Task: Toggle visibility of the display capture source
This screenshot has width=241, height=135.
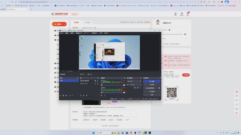Action: click(95, 81)
